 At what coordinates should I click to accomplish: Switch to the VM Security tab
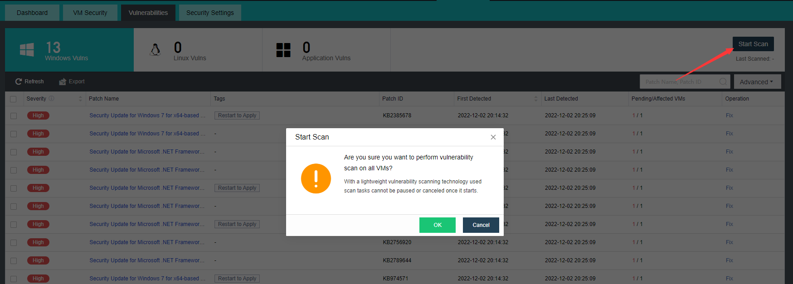pyautogui.click(x=90, y=13)
